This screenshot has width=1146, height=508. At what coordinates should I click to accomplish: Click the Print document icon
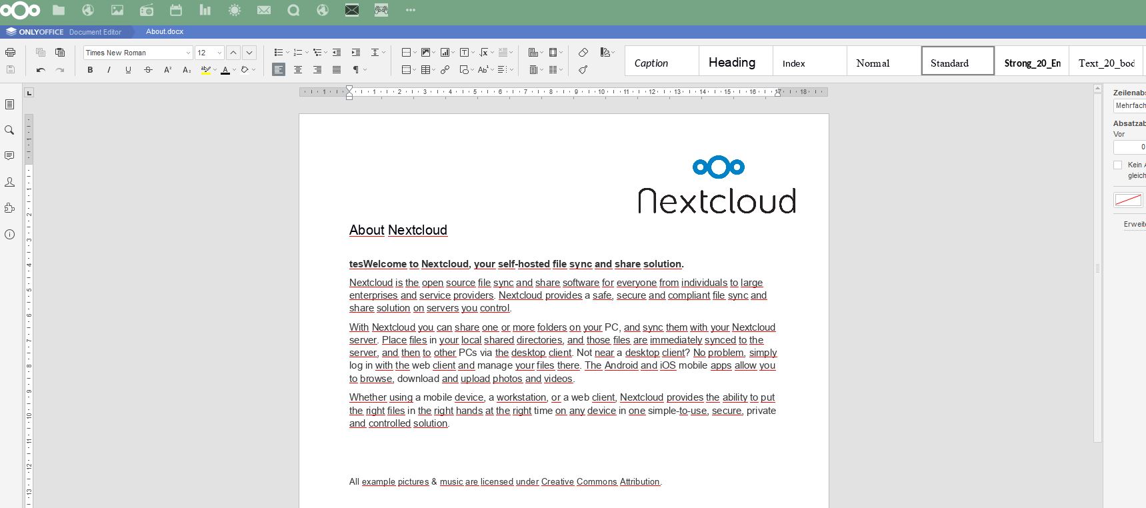(x=10, y=52)
